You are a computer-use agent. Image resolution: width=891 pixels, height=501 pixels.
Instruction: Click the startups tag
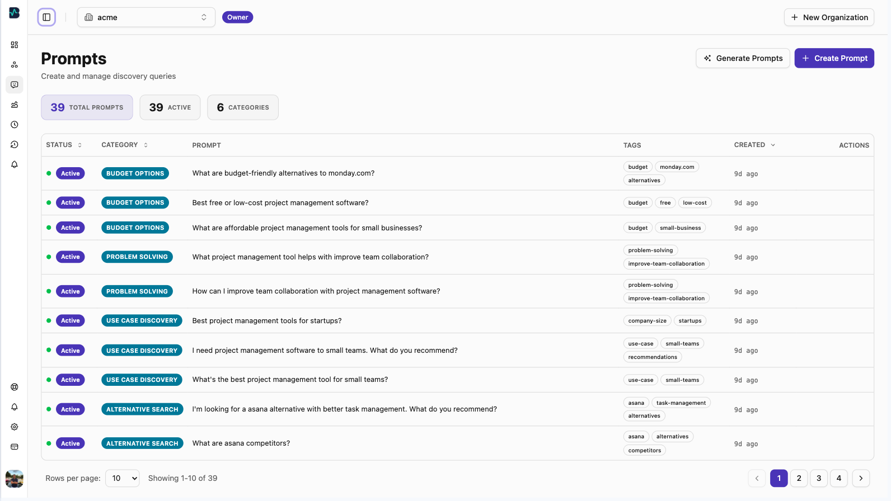[x=690, y=320]
